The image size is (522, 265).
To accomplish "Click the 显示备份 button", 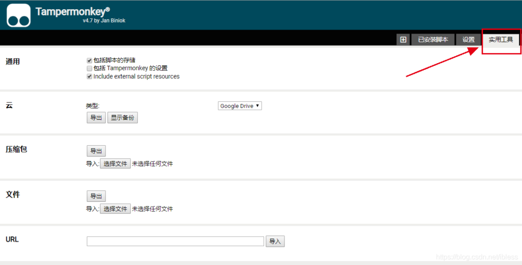I will 122,118.
